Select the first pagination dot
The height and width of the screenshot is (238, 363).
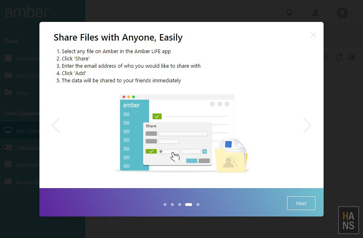(x=165, y=204)
